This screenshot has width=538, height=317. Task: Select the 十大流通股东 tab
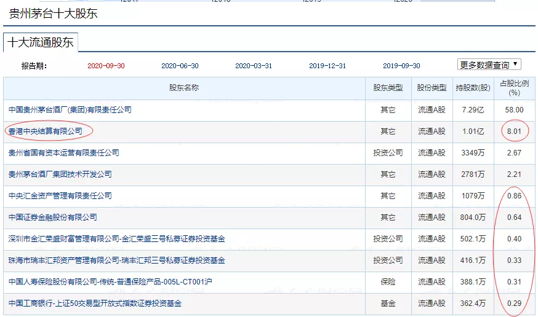[41, 42]
